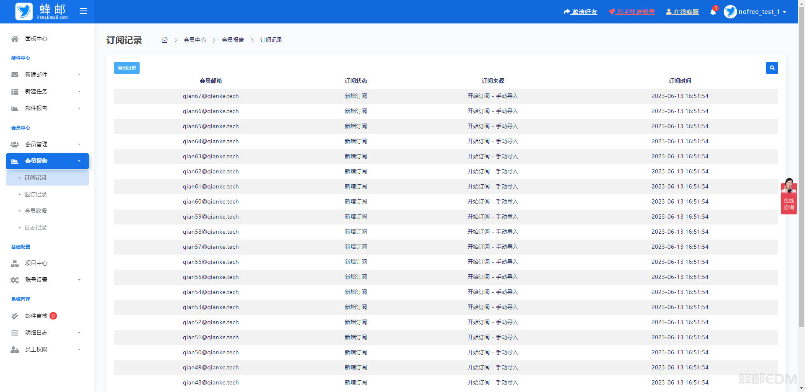This screenshot has height=392, width=805.
Task: Click 新增订阅 status in qian63 row
Action: [x=356, y=156]
